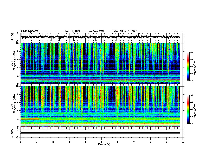The height and width of the screenshot is (159, 206).
Task: Click the ch.1 frequency axis "8" tick label
Action: point(18,51)
